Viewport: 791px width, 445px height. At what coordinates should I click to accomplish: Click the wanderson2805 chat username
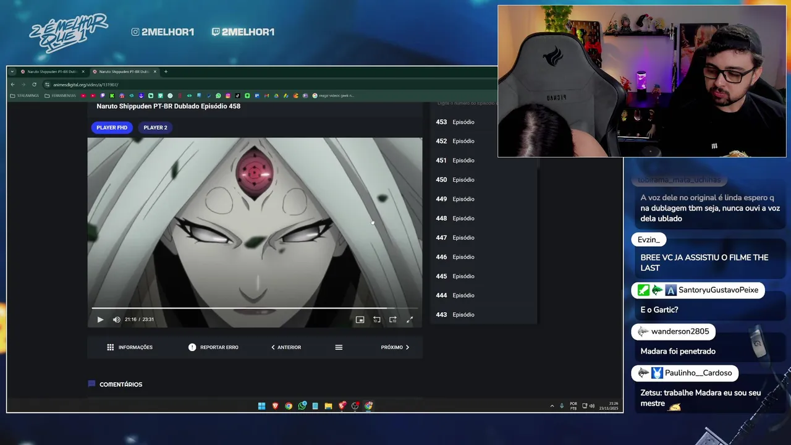point(680,331)
